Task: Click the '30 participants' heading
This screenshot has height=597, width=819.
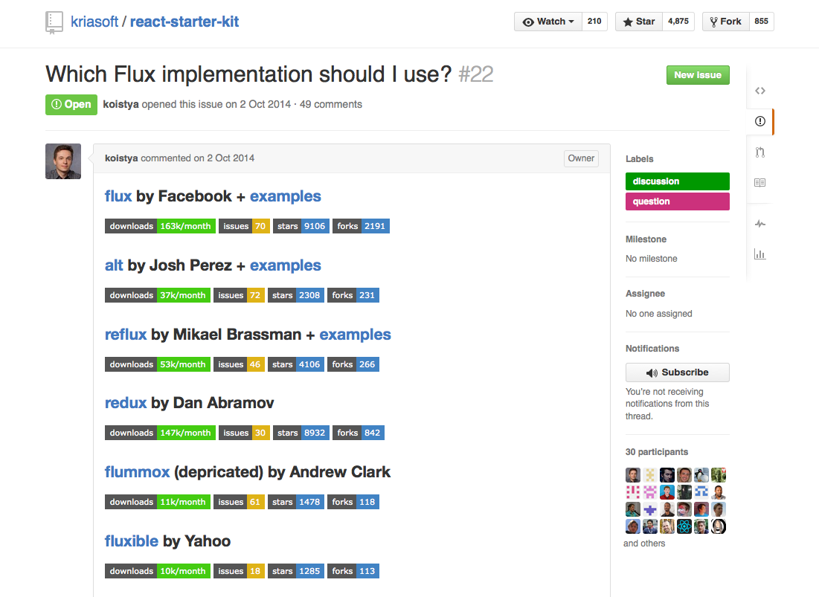Action: point(657,452)
